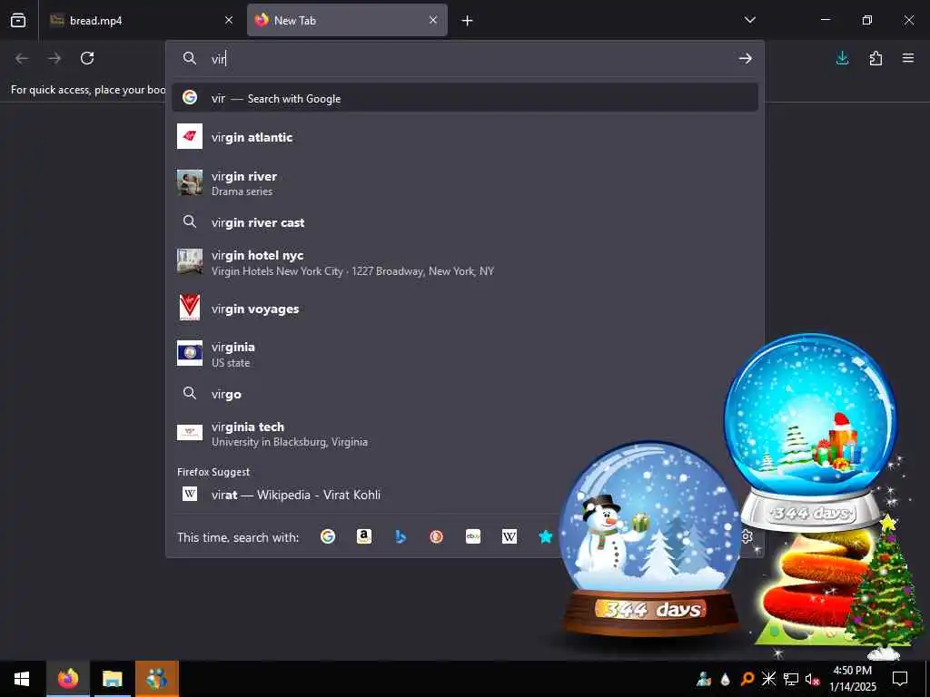The height and width of the screenshot is (697, 930).
Task: Pick the 'virginia' US state suggestion
Action: point(465,354)
